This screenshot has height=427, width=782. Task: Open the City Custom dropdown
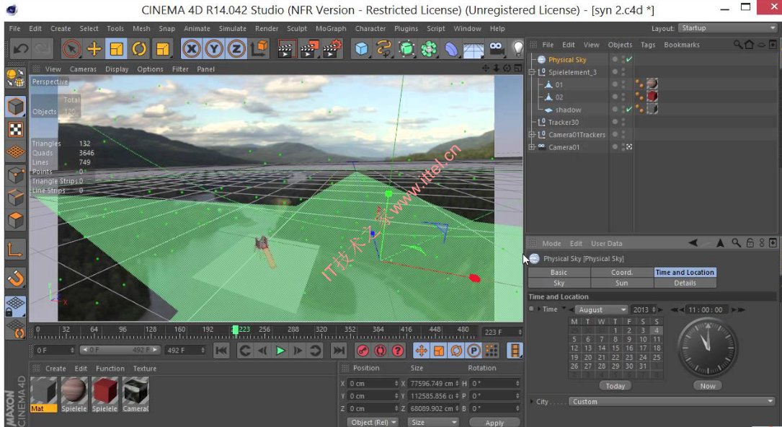click(672, 402)
